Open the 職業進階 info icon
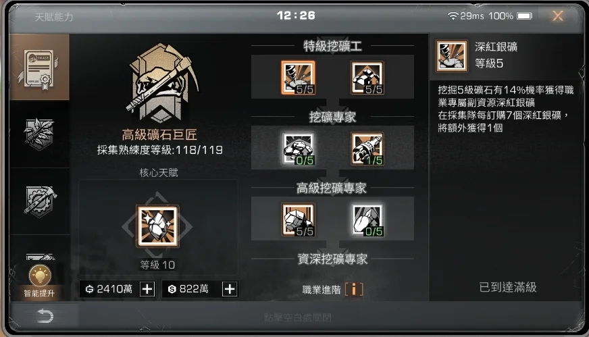This screenshot has width=589, height=337. (x=354, y=289)
